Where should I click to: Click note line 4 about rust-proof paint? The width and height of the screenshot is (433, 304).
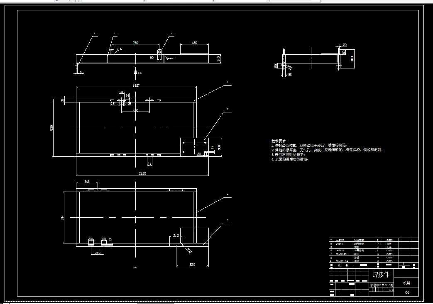290,159
